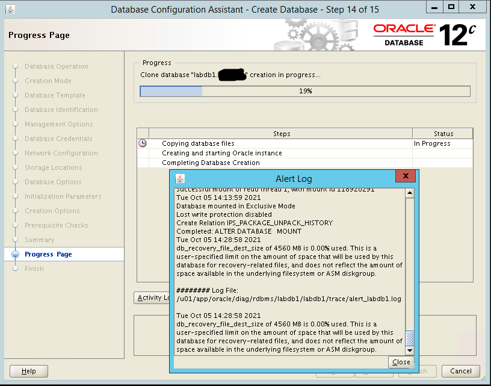This screenshot has width=491, height=386.
Task: Click the alert_labdb1.log file path line
Action: click(x=289, y=299)
